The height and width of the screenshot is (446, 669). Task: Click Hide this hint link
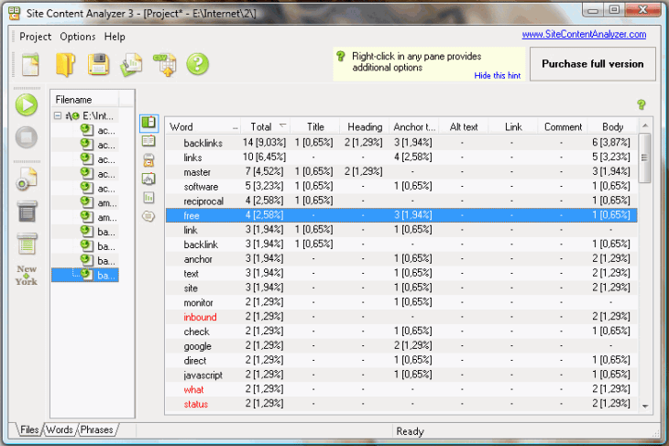tap(498, 75)
